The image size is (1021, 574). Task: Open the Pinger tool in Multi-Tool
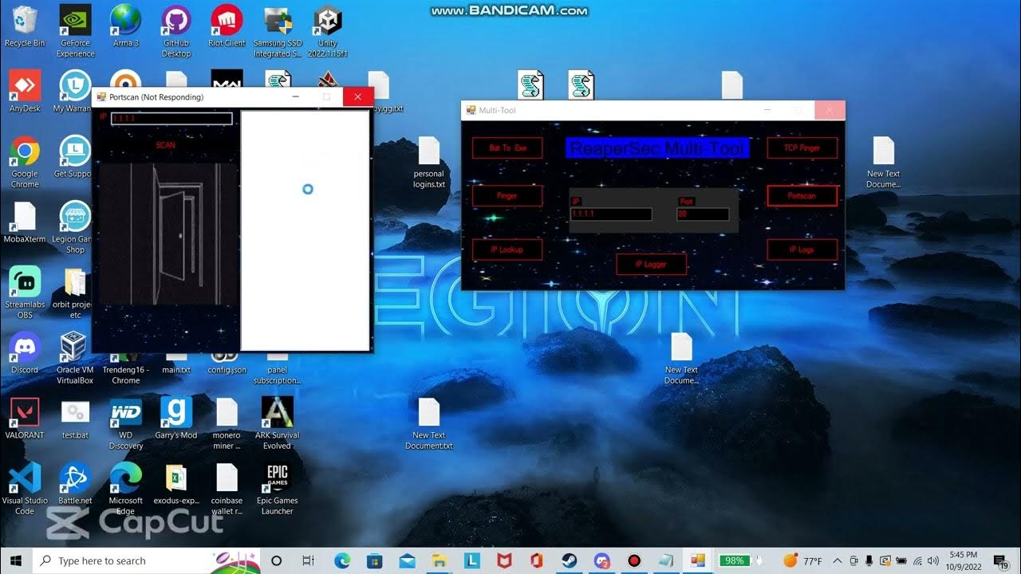[507, 195]
